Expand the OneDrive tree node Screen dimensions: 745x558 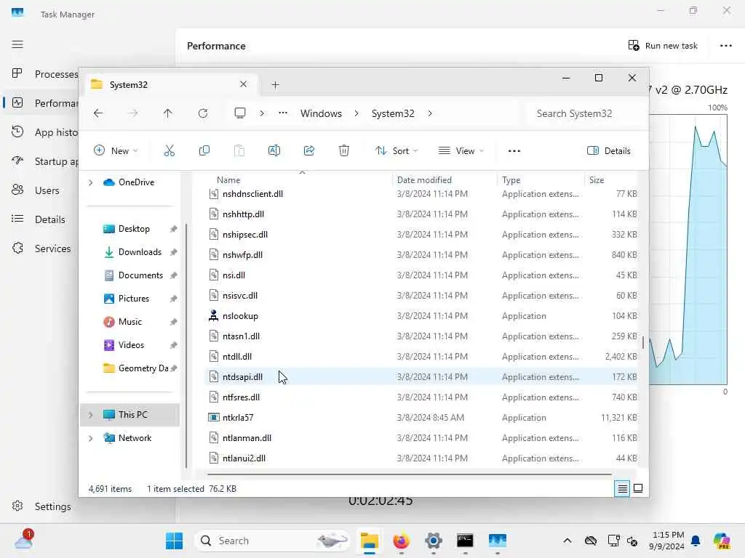tap(91, 182)
